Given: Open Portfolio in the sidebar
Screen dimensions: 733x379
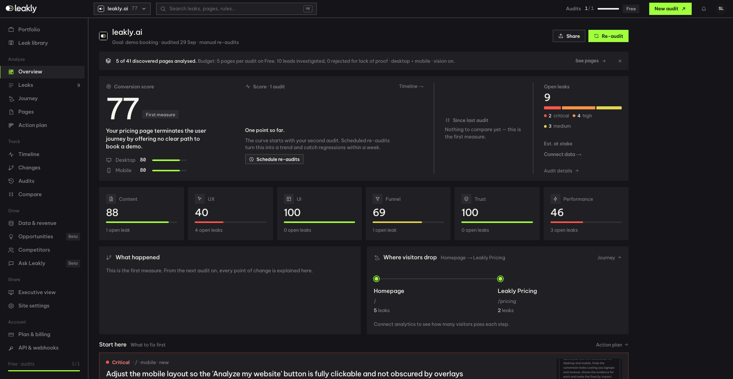Looking at the screenshot, I should click(42, 29).
